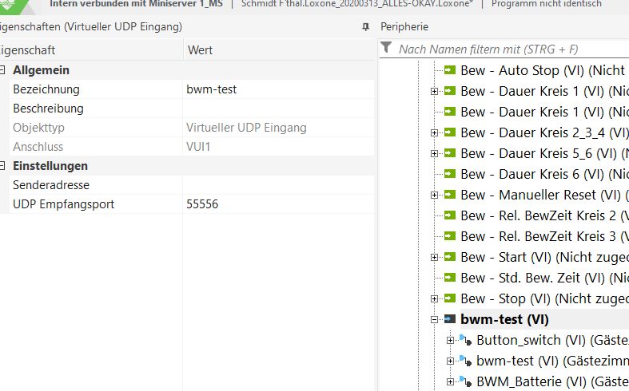The image size is (629, 391).
Task: Expand Bew - Dauer Kreis 5_6 node
Action: pyautogui.click(x=434, y=153)
